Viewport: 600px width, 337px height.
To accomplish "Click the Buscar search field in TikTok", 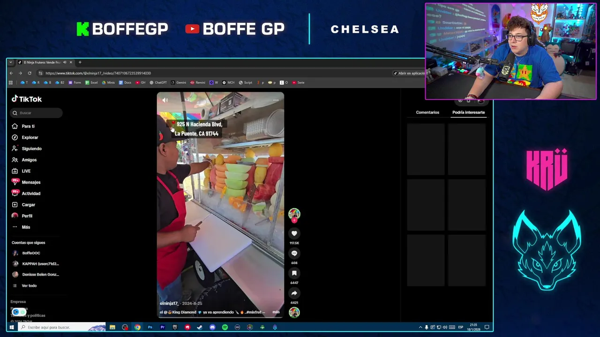I will pos(37,113).
